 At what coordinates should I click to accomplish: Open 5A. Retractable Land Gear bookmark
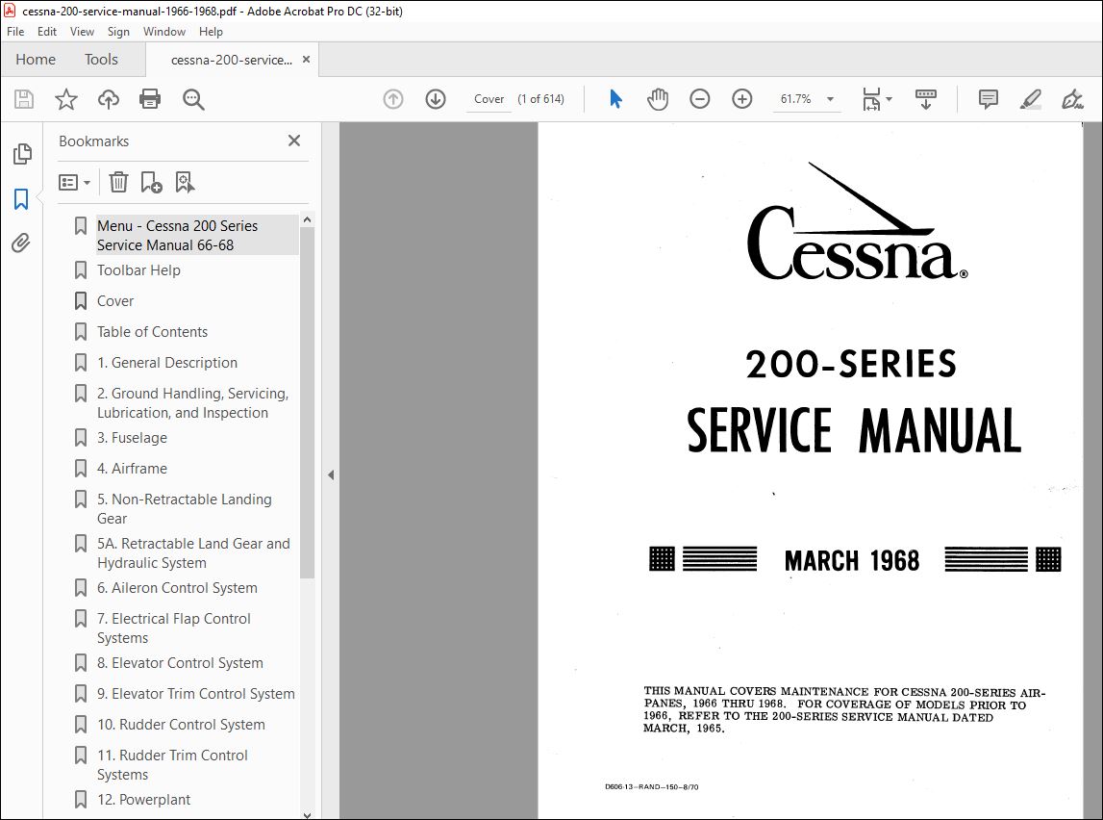pyautogui.click(x=193, y=553)
